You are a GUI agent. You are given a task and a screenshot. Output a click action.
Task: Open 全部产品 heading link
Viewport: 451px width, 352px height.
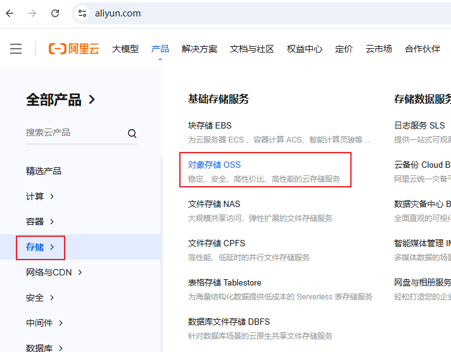(60, 100)
